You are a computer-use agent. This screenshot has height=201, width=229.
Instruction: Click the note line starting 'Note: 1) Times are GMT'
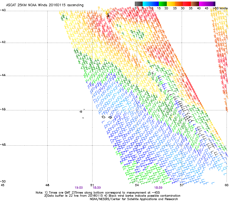point(98,193)
